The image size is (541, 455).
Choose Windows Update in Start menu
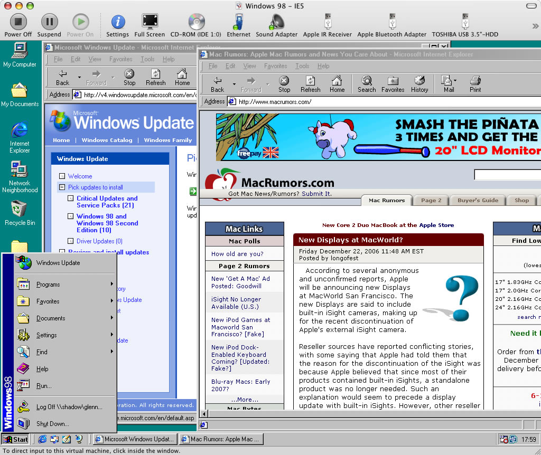pos(65,263)
